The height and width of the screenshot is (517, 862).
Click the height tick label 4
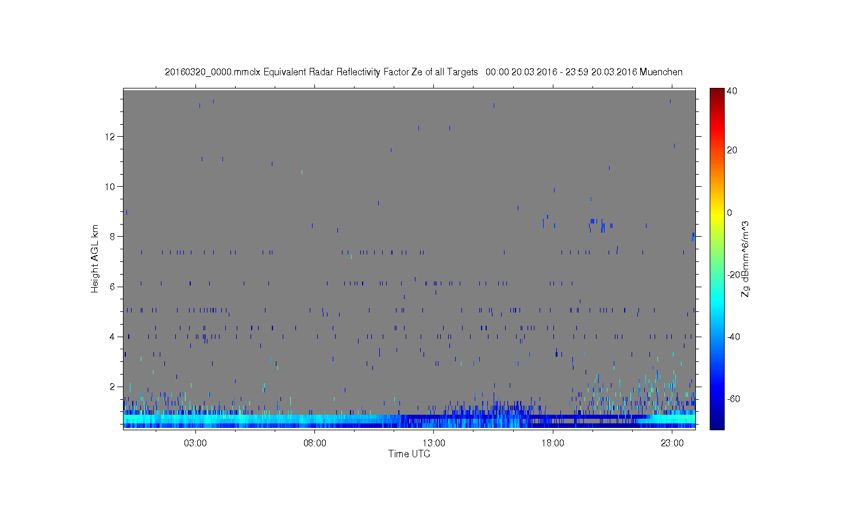click(114, 337)
